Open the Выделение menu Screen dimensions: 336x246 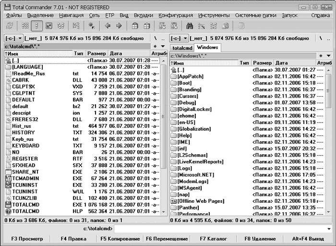click(40, 15)
